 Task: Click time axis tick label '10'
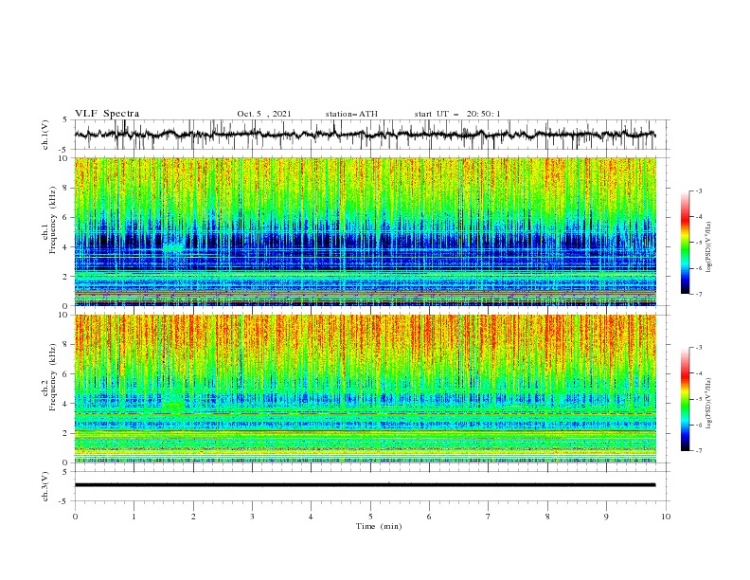click(666, 517)
